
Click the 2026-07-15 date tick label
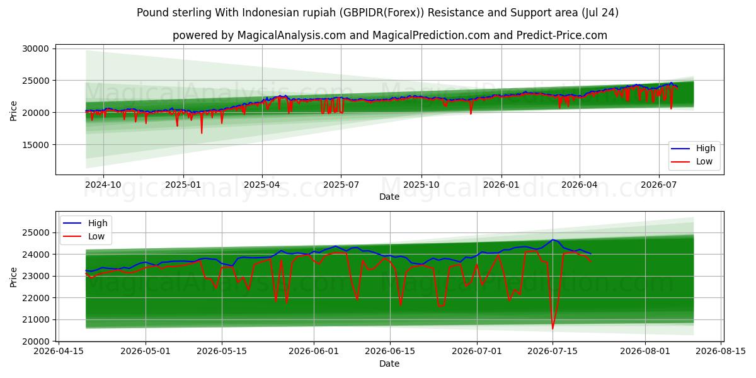point(552,352)
